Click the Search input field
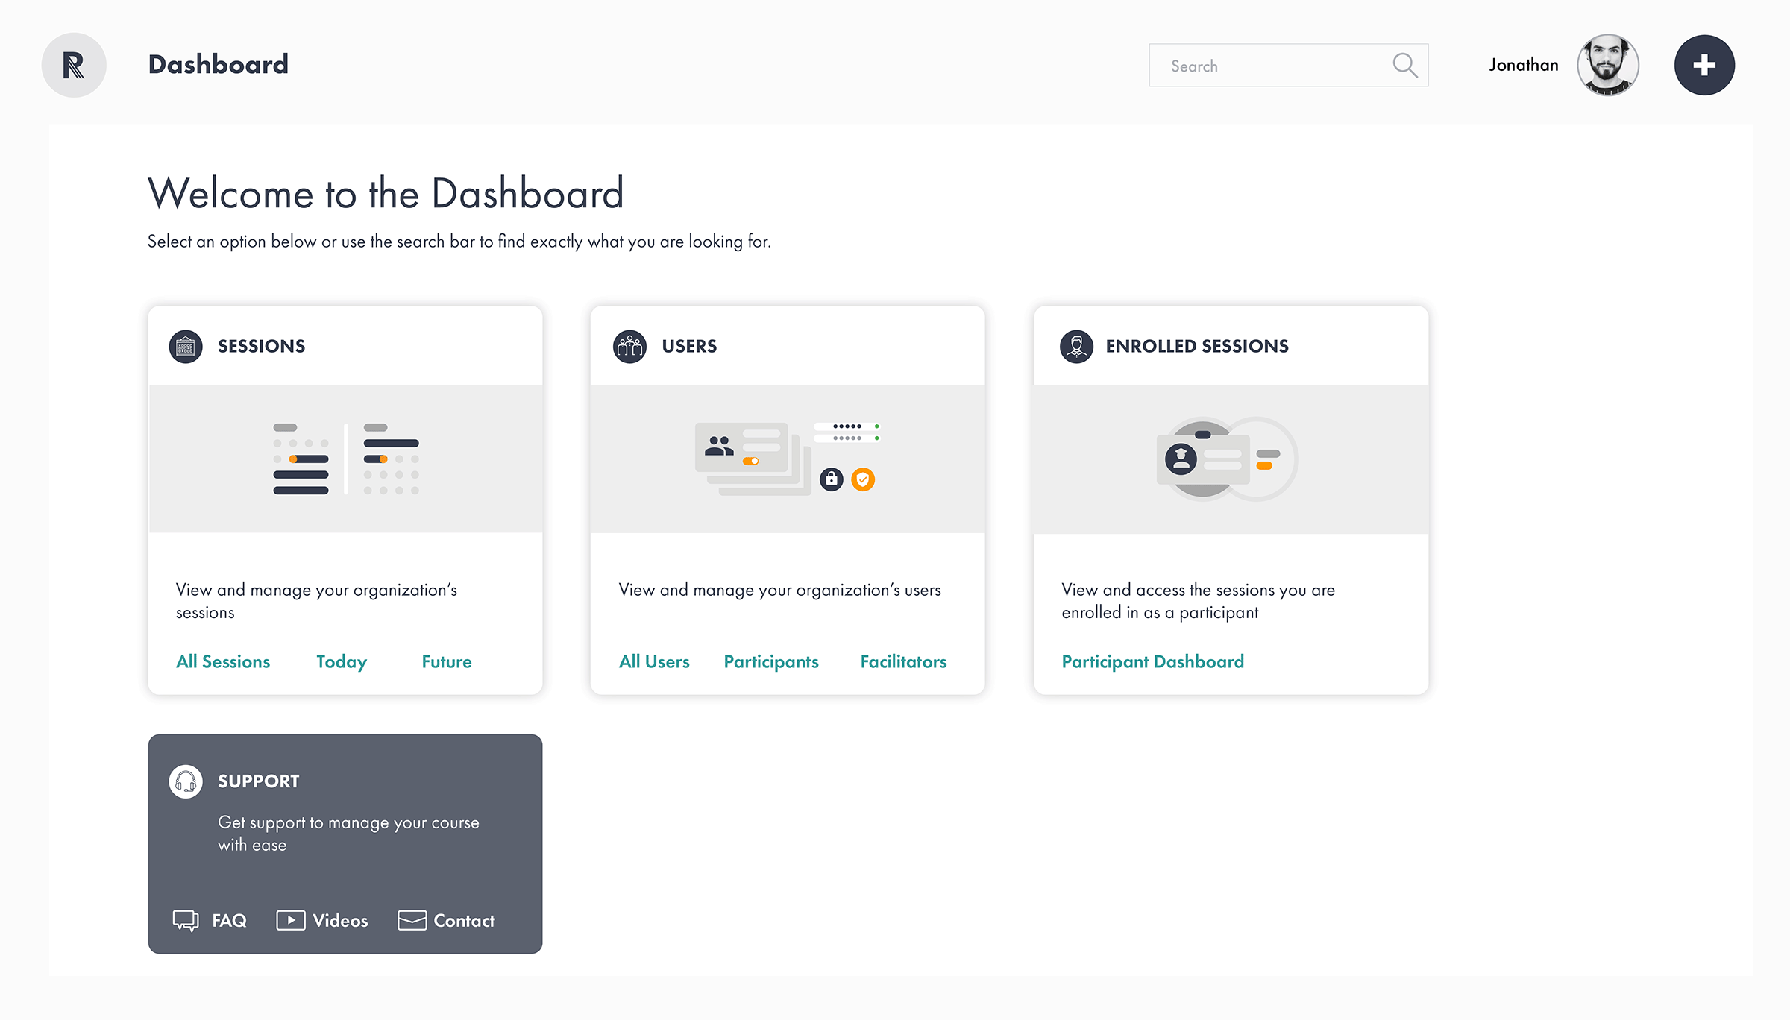 coord(1289,66)
